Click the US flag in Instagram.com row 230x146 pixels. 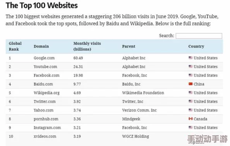[x=191, y=127]
